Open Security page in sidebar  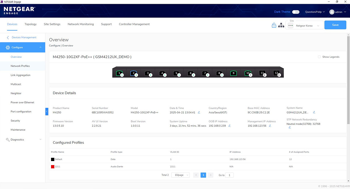pyautogui.click(x=15, y=121)
